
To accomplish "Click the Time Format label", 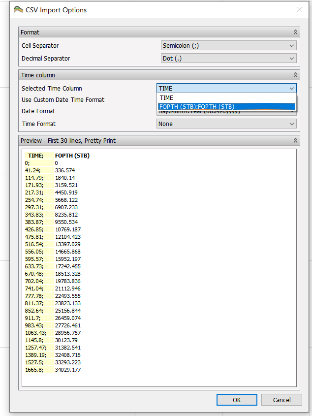I will pos(39,124).
